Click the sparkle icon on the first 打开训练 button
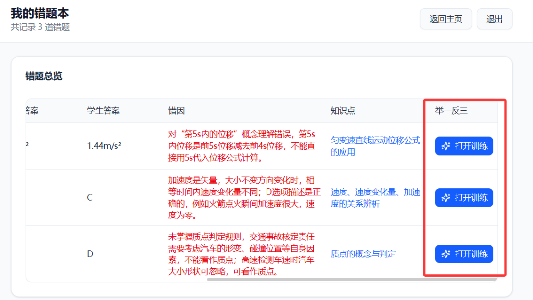533x300 pixels. coord(446,146)
